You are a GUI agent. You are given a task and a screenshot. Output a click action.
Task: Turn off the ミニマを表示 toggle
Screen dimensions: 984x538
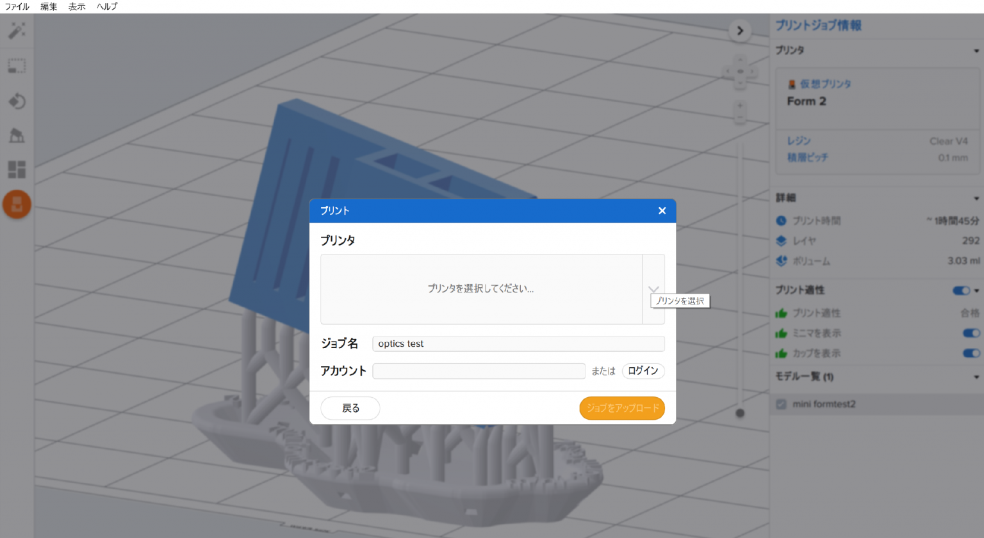point(971,333)
